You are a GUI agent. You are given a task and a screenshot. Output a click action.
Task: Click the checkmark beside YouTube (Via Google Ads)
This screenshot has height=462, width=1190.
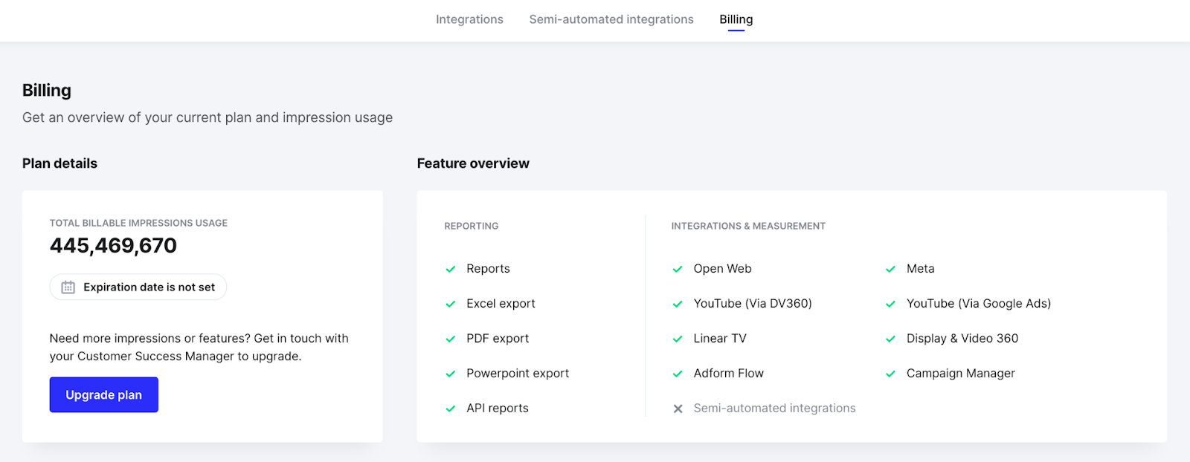[890, 304]
